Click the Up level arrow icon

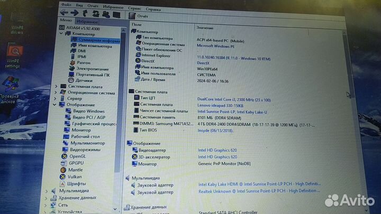85,13
